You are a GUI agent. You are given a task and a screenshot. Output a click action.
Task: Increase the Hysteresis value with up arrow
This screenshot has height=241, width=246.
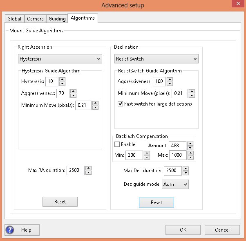[62, 79]
